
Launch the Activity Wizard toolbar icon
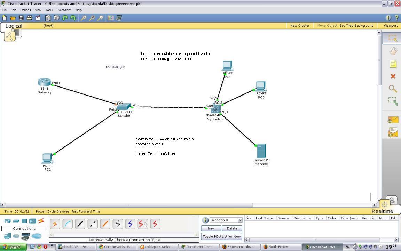pyautogui.click(x=38, y=18)
